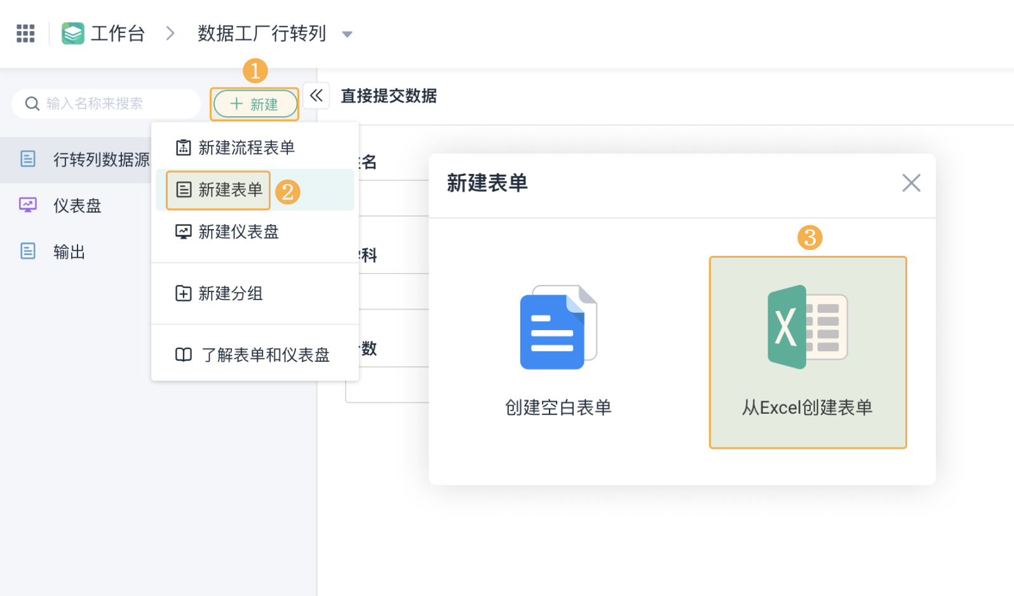Open the app launcher grid icon

(25, 33)
